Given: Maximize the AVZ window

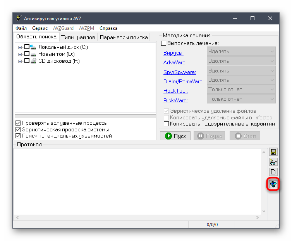Looking at the screenshot, I should 252,18.
